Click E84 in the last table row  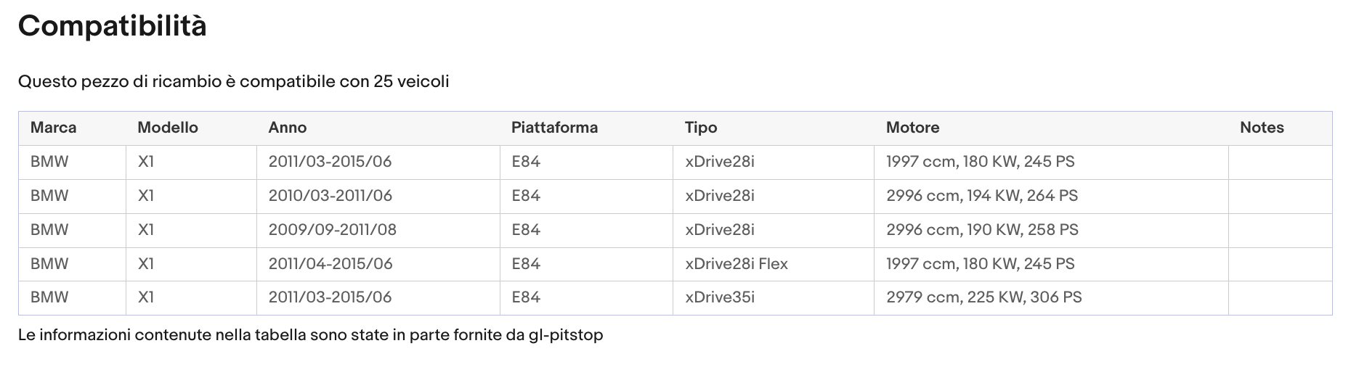[x=526, y=297]
